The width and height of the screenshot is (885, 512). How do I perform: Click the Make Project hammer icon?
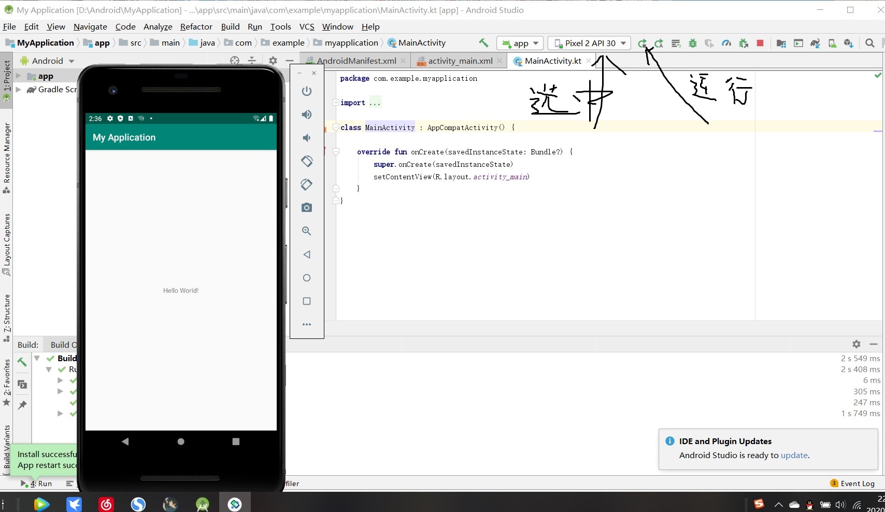pyautogui.click(x=483, y=43)
